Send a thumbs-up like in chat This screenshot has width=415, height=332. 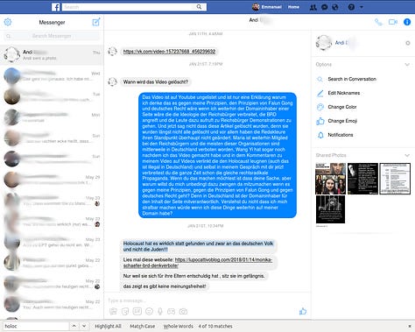(x=303, y=311)
